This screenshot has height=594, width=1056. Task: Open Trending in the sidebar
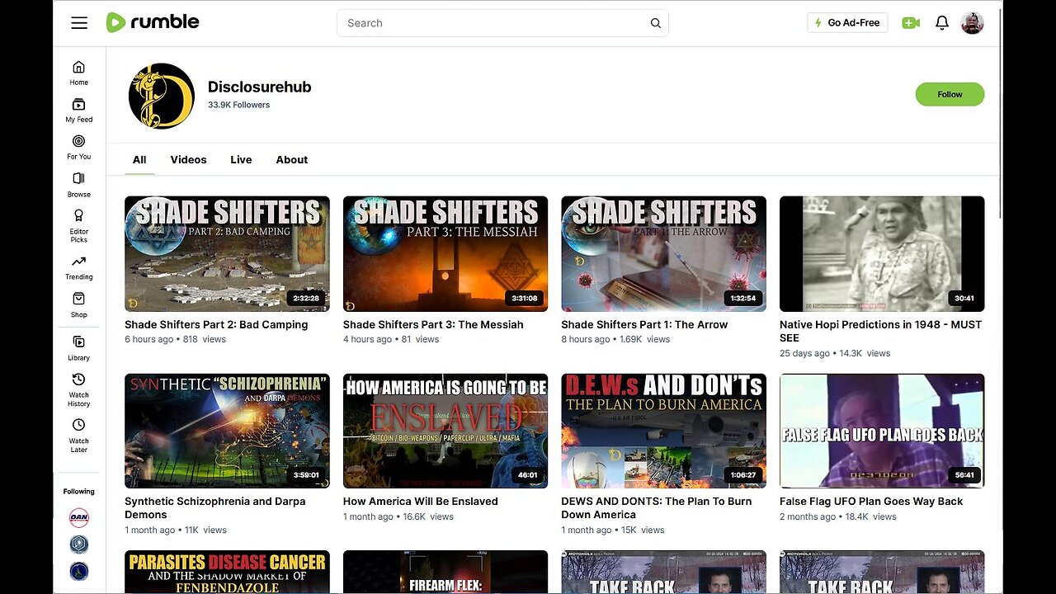click(79, 267)
